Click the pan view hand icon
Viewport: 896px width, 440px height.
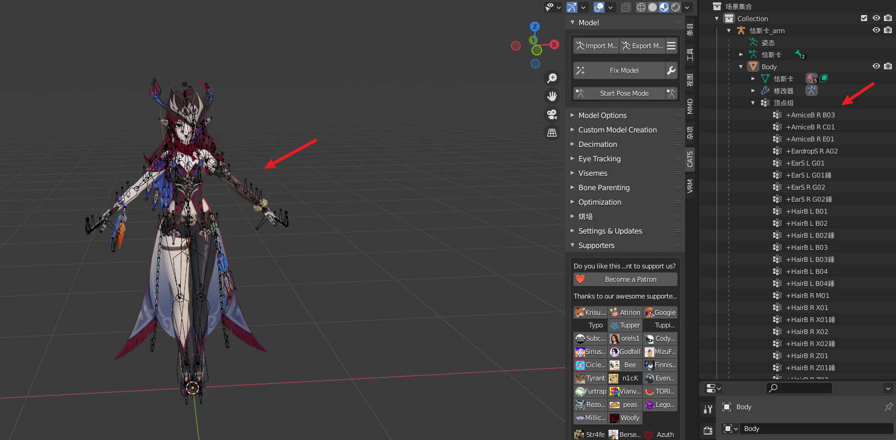(551, 96)
